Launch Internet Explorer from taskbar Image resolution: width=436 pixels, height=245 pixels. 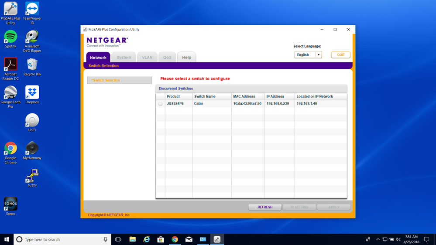pyautogui.click(x=147, y=239)
